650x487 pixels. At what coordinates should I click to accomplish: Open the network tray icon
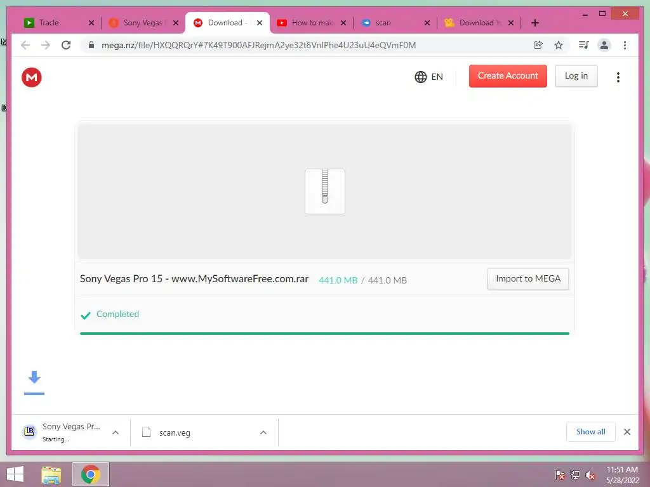coord(575,474)
